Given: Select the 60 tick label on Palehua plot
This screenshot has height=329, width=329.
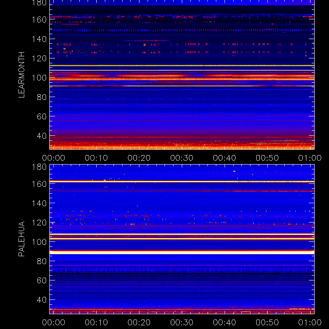Looking at the screenshot, I should [42, 280].
